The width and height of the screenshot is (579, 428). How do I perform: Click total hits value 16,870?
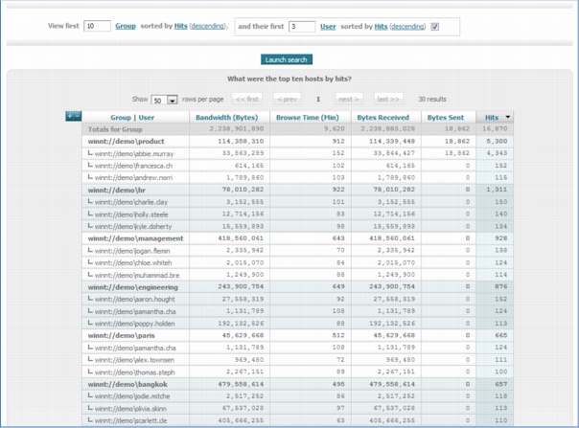click(495, 128)
